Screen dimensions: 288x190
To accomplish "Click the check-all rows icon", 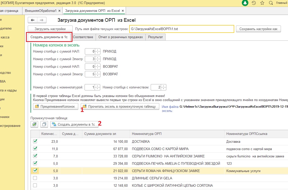I will pos(34,124).
